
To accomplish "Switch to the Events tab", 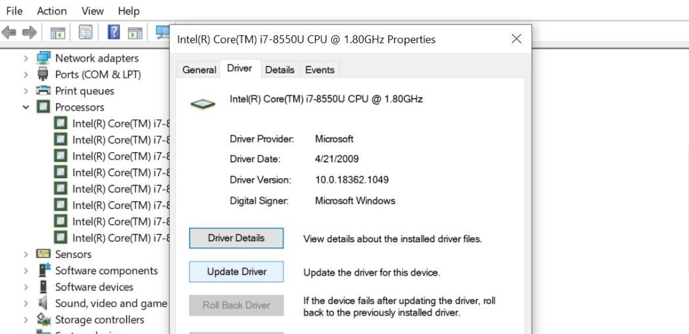I will (320, 69).
